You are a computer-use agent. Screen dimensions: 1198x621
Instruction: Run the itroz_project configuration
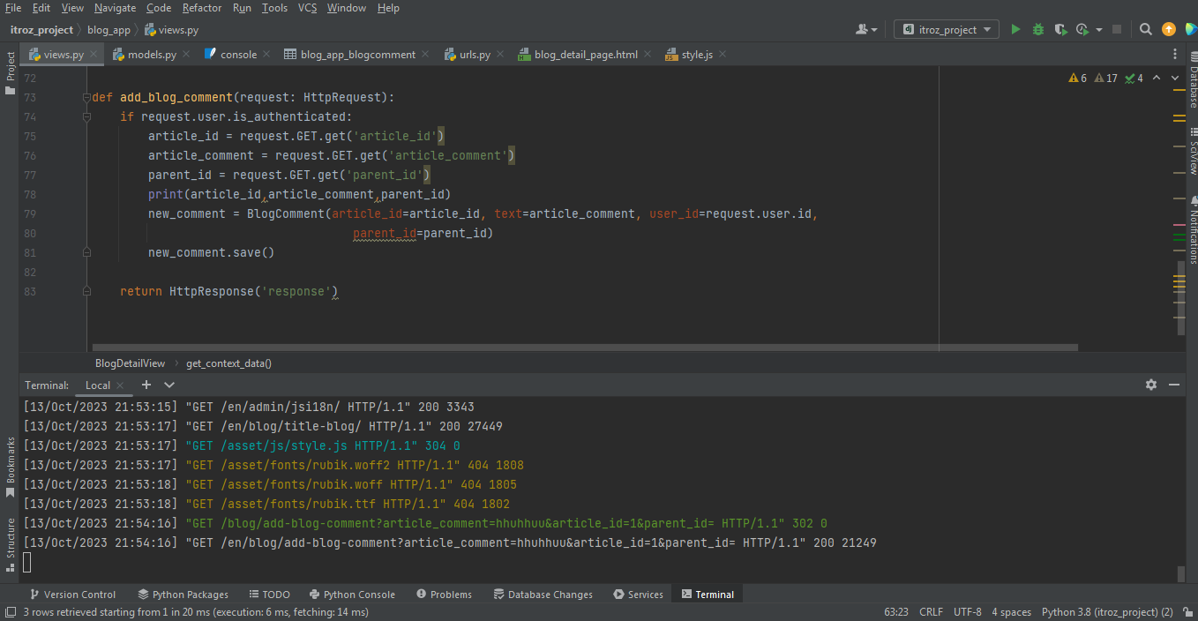pyautogui.click(x=1015, y=29)
